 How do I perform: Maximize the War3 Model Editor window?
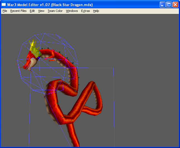169,5
